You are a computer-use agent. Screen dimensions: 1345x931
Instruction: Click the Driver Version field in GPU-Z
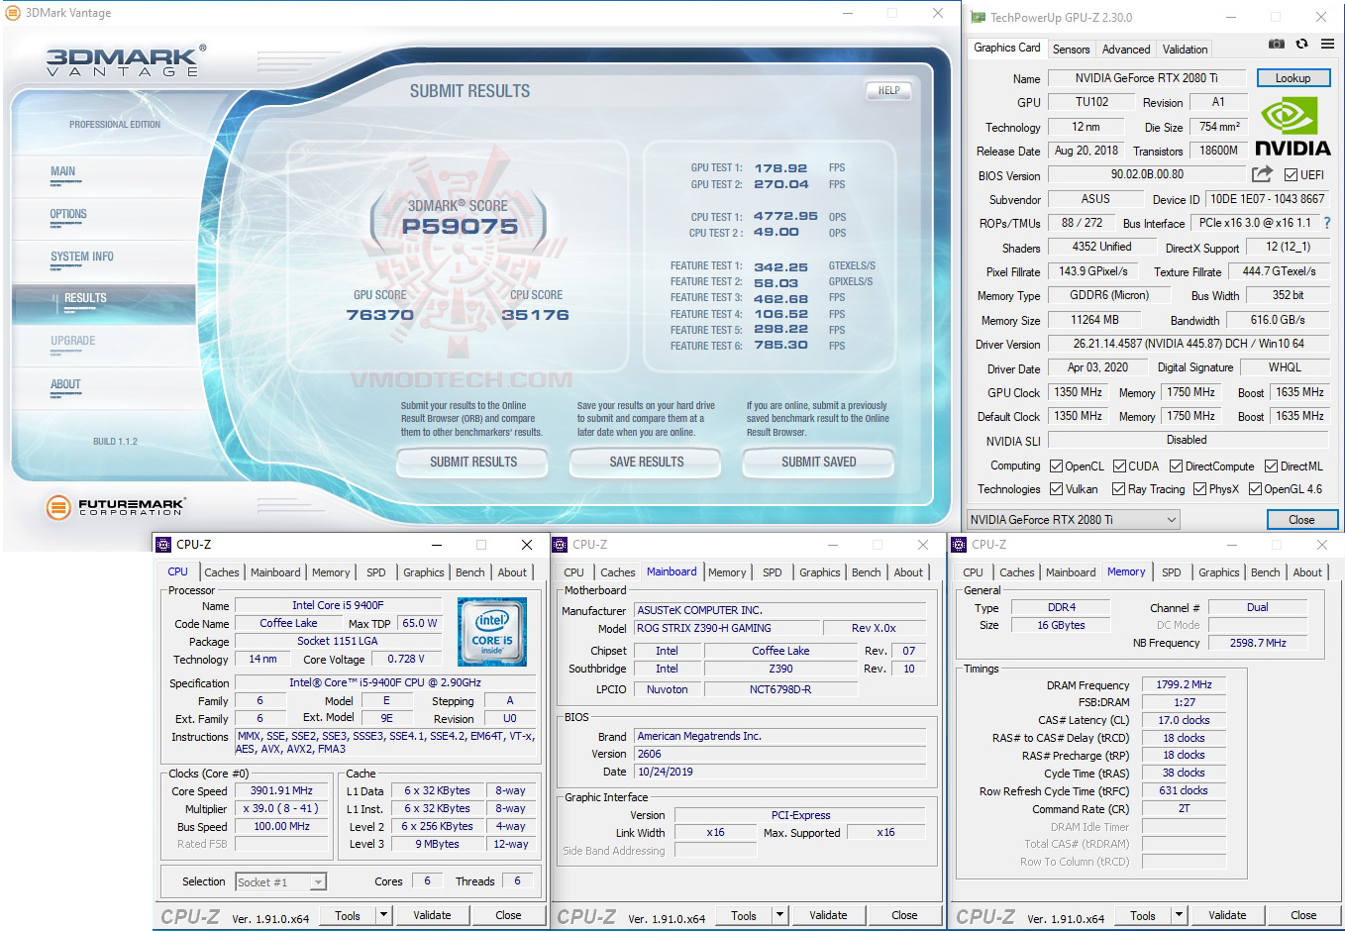click(x=1189, y=344)
